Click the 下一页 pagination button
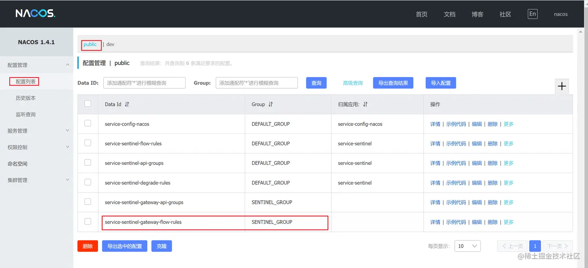The image size is (588, 268). pyautogui.click(x=558, y=246)
